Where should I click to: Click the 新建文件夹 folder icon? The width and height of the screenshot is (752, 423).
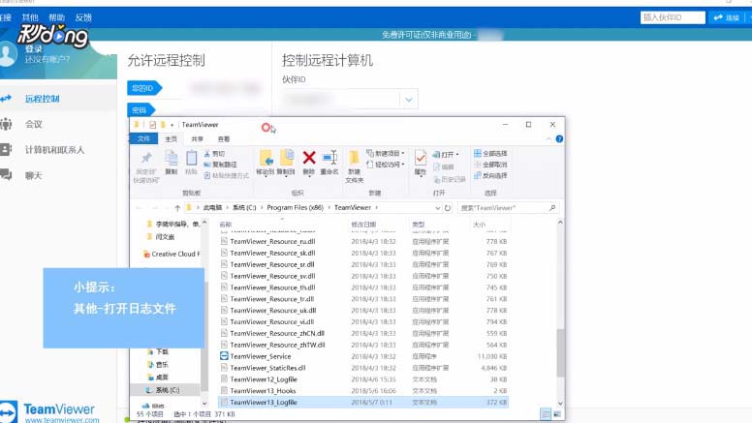(x=354, y=158)
